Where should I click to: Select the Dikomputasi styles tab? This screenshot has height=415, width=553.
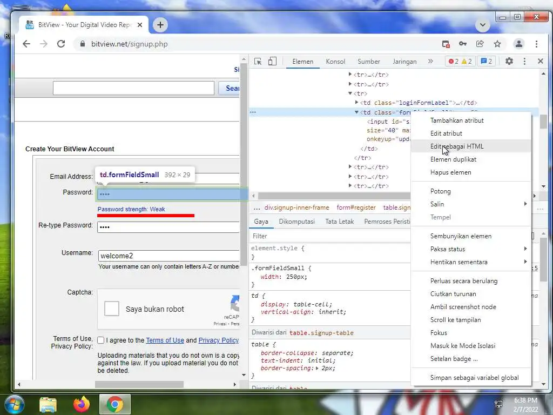pyautogui.click(x=296, y=222)
